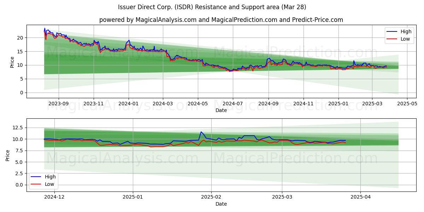Viewport: 424px width, 212px height.
Task: Click the '2024-01' x-axis label on the top chart
Action: (129, 104)
